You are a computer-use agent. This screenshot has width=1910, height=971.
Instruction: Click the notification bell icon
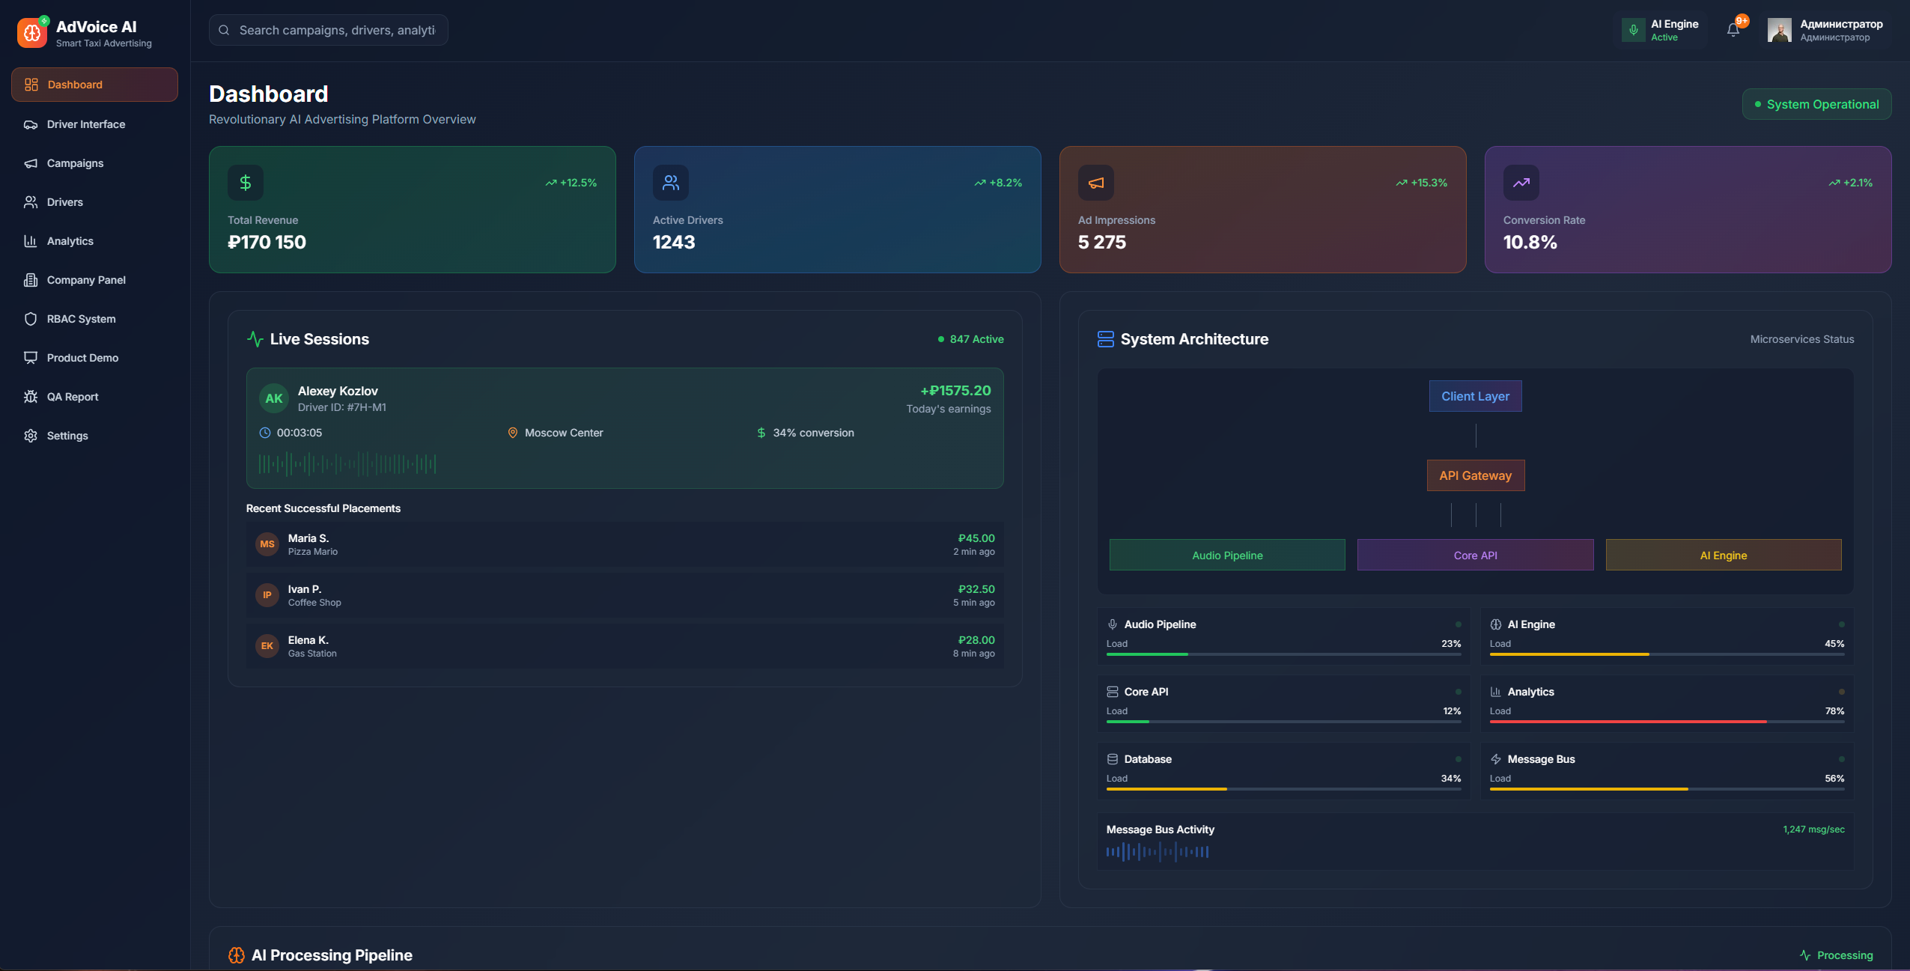1733,30
